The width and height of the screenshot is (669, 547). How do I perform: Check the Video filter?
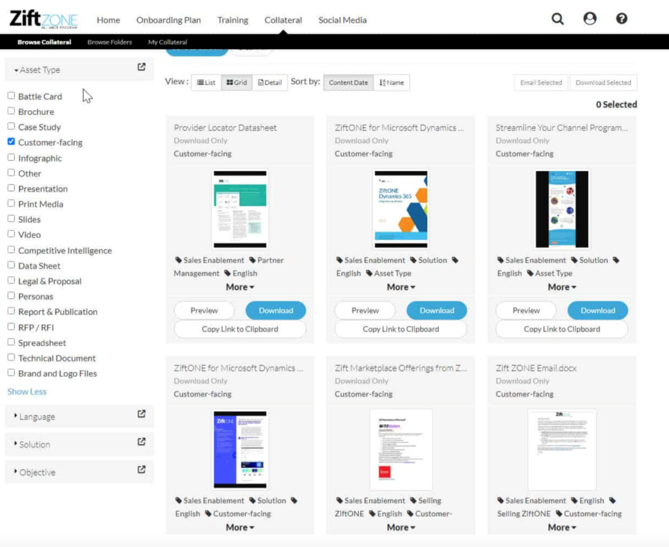coord(11,234)
